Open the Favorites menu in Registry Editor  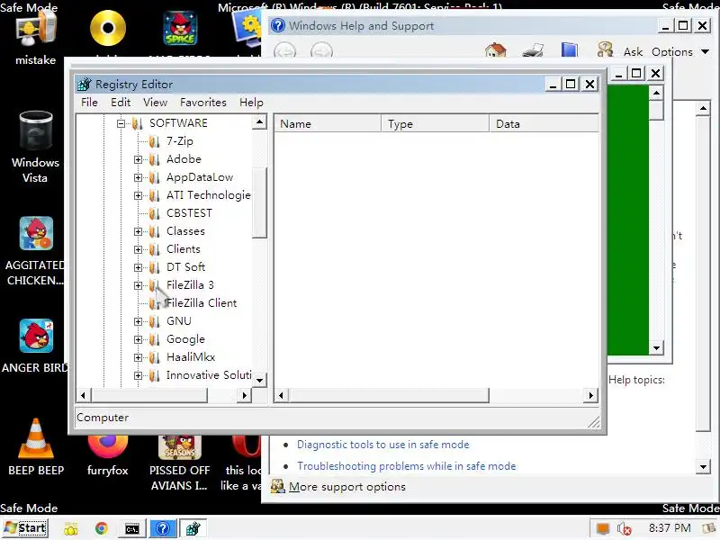[203, 103]
